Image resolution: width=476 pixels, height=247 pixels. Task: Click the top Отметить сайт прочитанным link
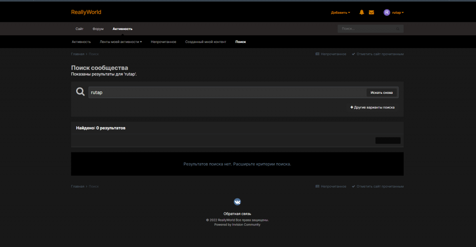click(x=377, y=54)
